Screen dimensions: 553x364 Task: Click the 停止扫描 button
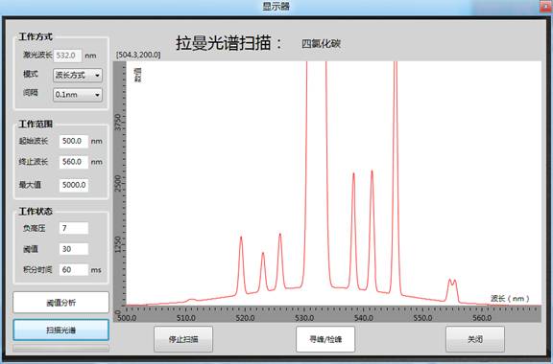[183, 339]
